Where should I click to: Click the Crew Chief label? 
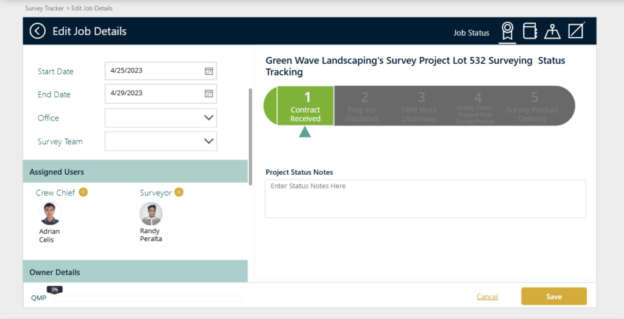[55, 192]
